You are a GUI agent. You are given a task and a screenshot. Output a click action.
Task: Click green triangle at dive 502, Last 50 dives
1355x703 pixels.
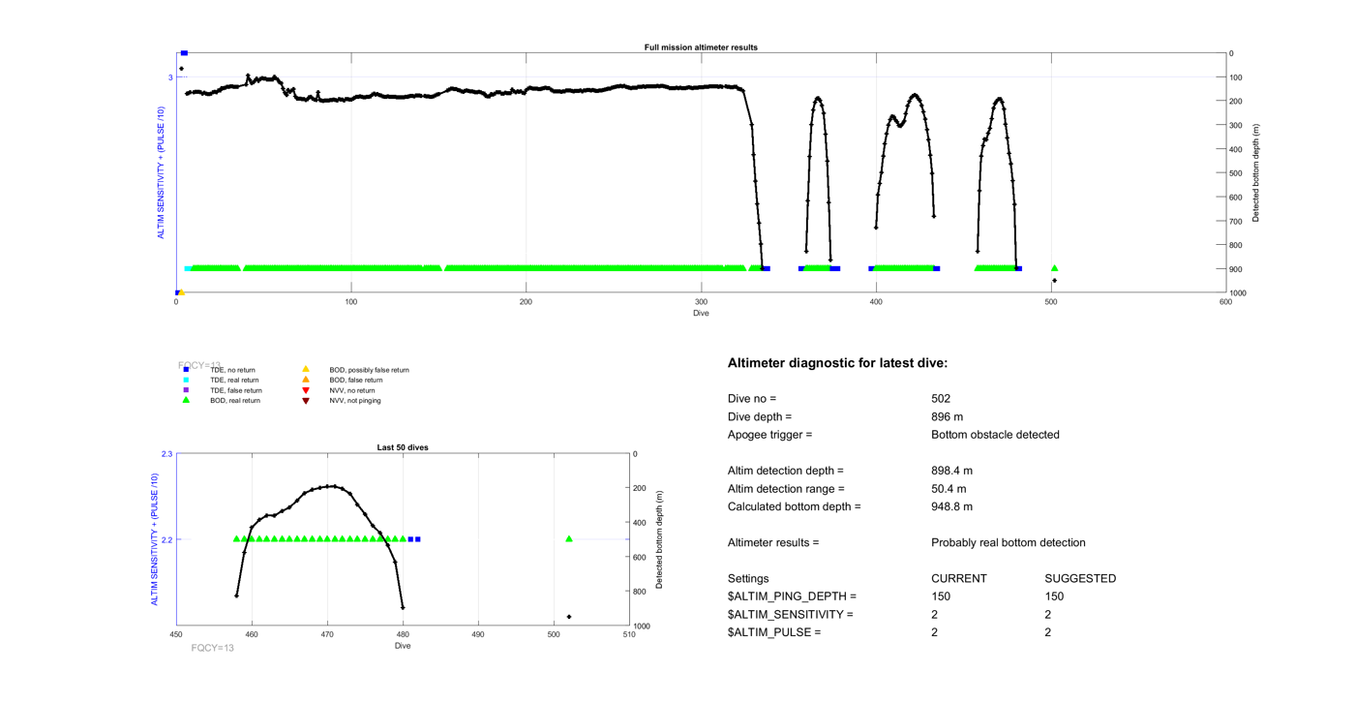[569, 539]
